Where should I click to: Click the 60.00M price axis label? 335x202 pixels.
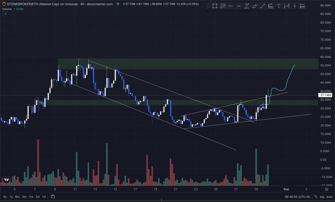(x=325, y=57)
